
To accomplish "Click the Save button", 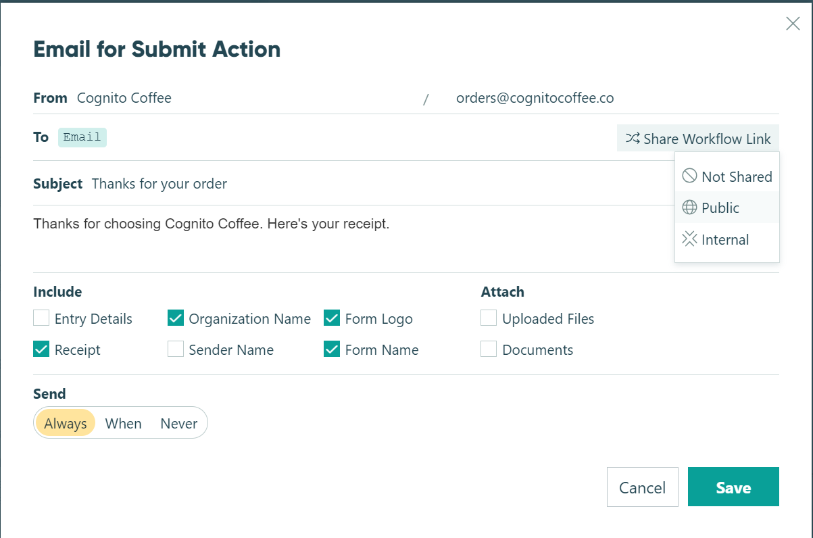I will pyautogui.click(x=733, y=487).
